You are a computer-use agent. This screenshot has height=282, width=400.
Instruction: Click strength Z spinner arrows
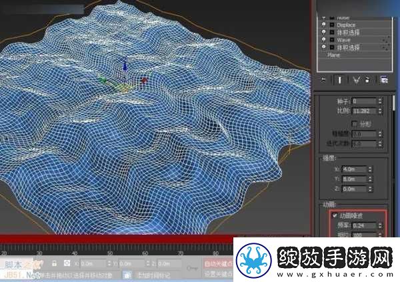pyautogui.click(x=370, y=189)
